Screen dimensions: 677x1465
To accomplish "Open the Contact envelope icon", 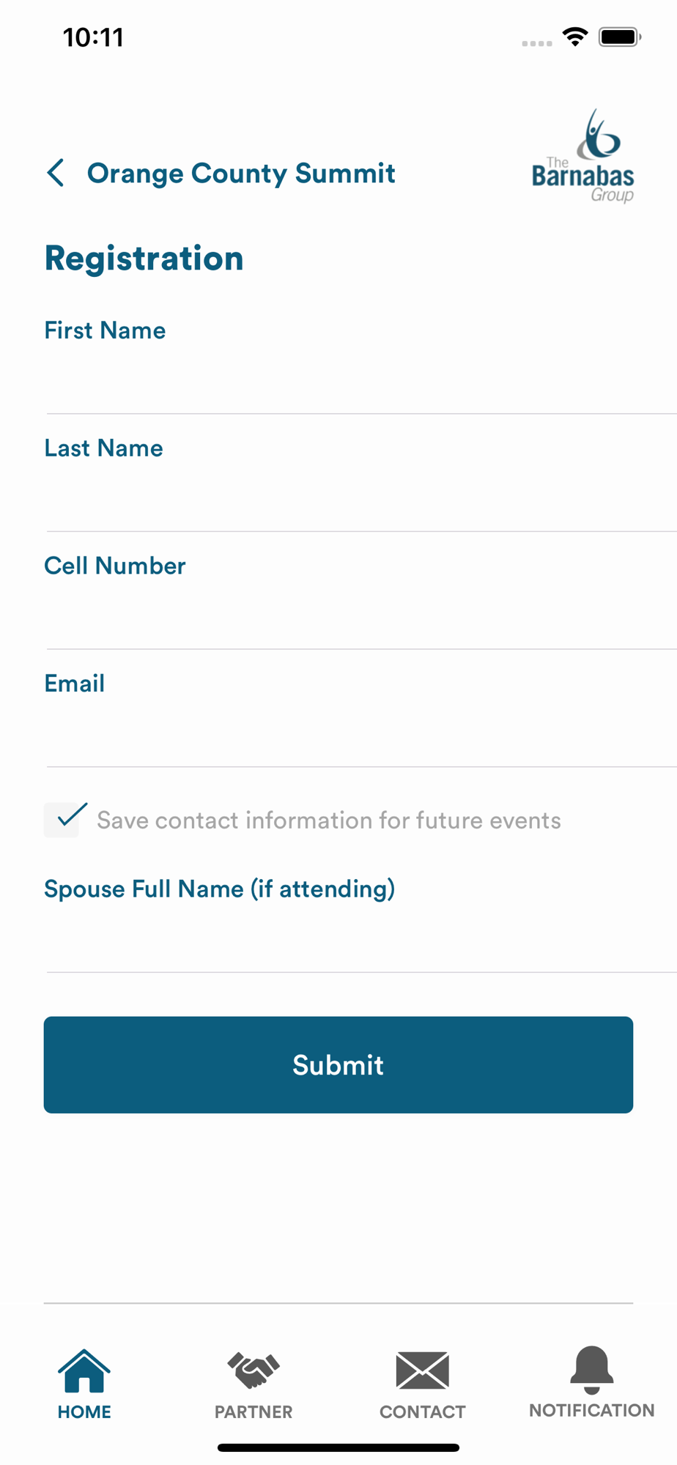I will [423, 1371].
